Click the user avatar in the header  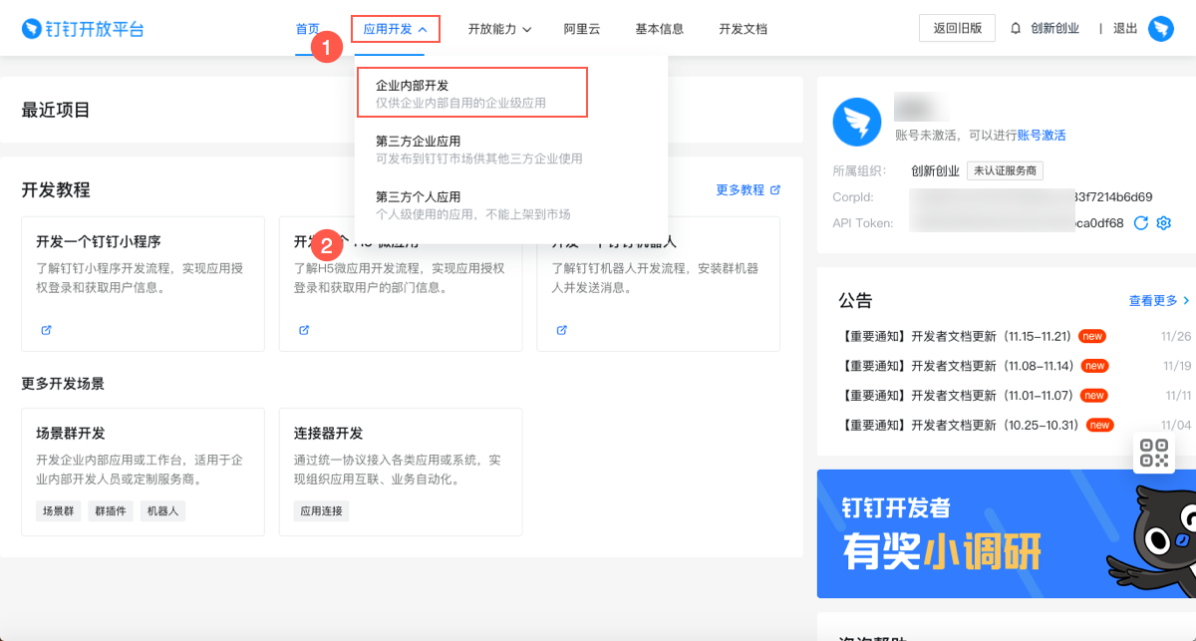coord(1161,29)
